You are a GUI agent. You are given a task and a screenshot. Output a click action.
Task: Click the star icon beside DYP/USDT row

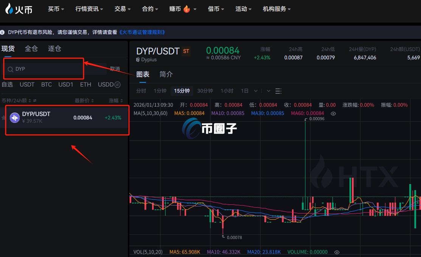coord(3,118)
